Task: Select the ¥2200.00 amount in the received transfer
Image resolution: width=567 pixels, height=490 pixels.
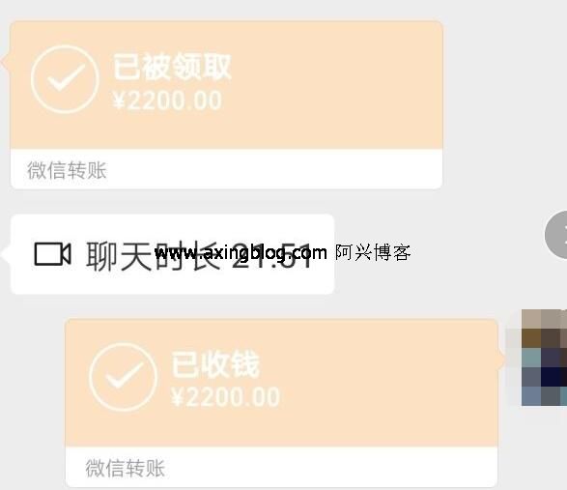Action: point(226,397)
